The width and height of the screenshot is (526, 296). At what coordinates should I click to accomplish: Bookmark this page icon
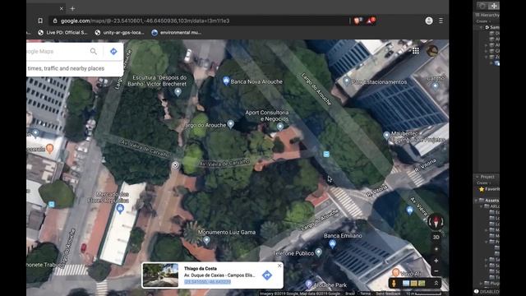coord(40,21)
